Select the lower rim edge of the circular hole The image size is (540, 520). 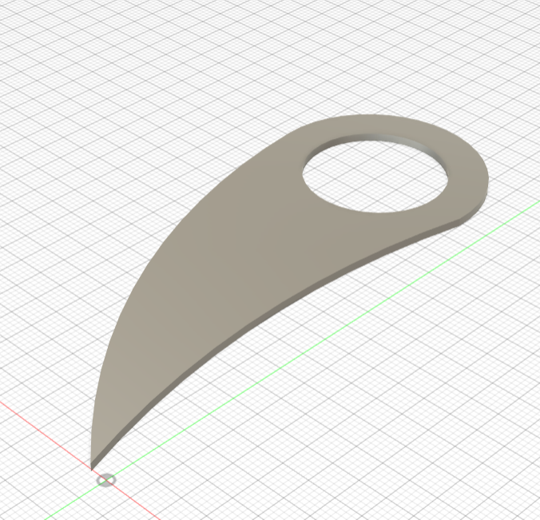pos(375,212)
